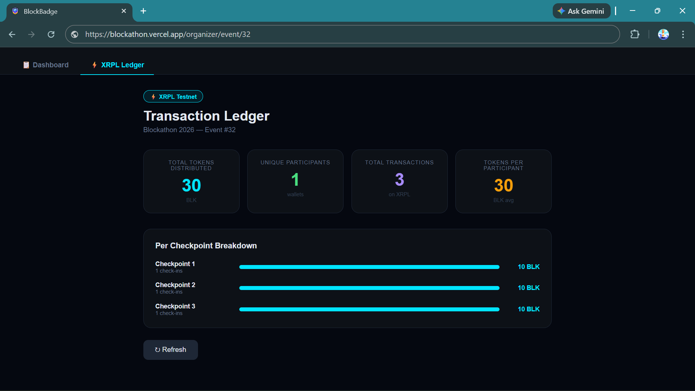695x391 pixels.
Task: Click the XRPL Testnet badge
Action: click(x=173, y=97)
